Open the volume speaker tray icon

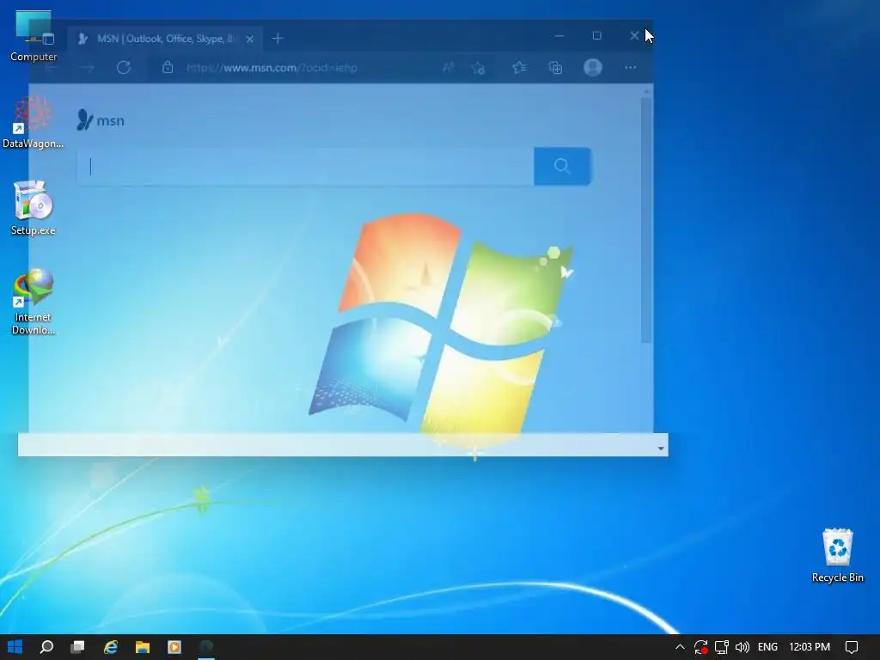point(742,647)
